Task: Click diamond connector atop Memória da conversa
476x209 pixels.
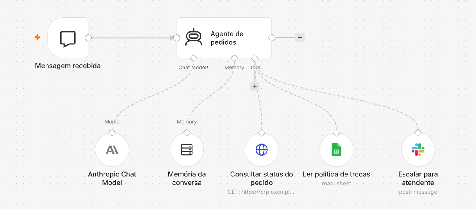Action: [187, 133]
